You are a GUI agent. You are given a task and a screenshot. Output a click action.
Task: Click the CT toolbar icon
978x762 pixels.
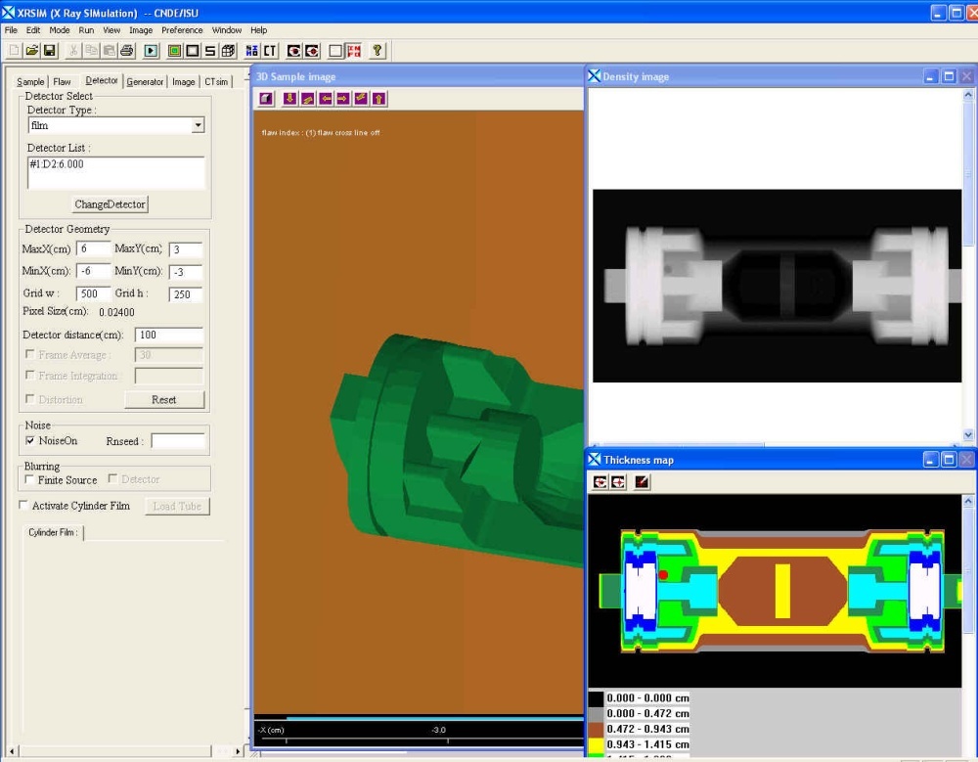tap(269, 51)
